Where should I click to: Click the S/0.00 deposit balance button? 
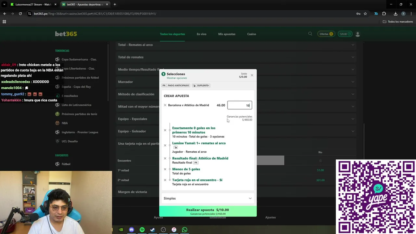(x=345, y=34)
